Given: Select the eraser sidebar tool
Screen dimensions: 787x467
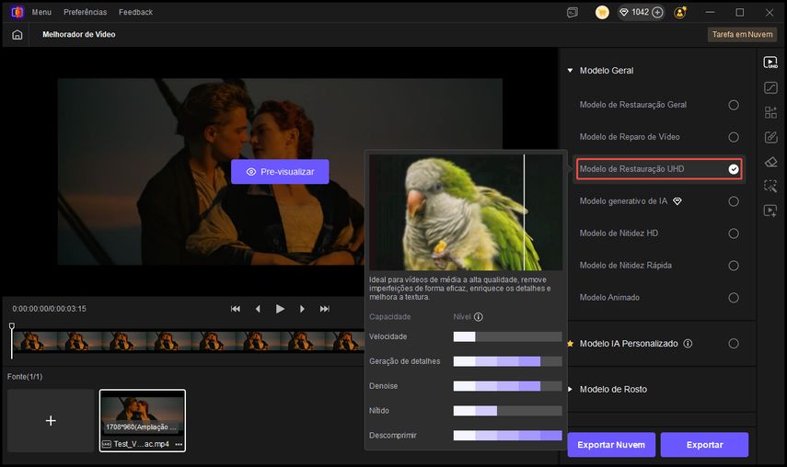Looking at the screenshot, I should click(x=770, y=162).
